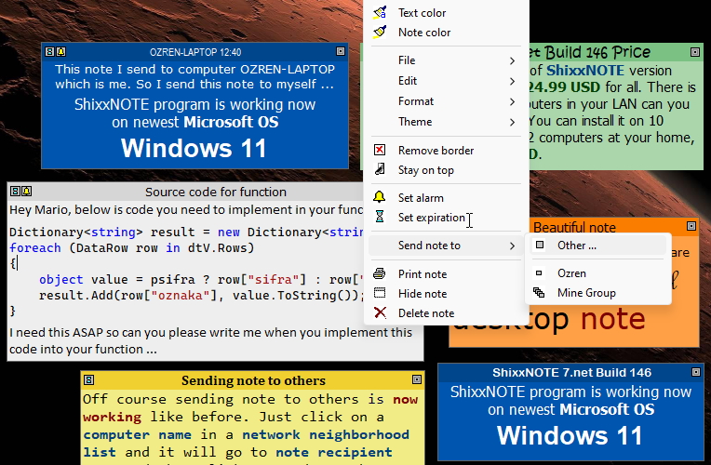Click the Note color paintbrush icon
The width and height of the screenshot is (711, 465).
(380, 32)
